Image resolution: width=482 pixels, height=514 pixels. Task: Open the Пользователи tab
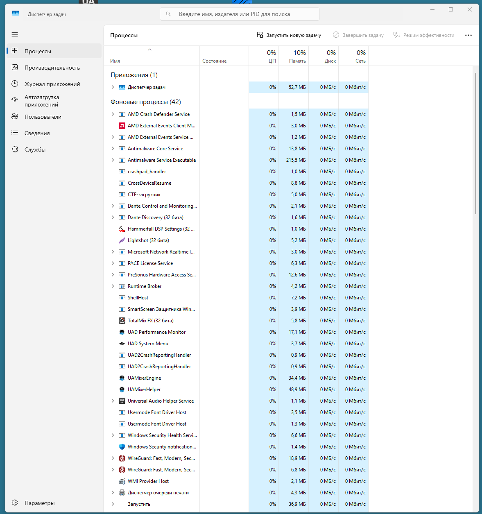coord(54,117)
